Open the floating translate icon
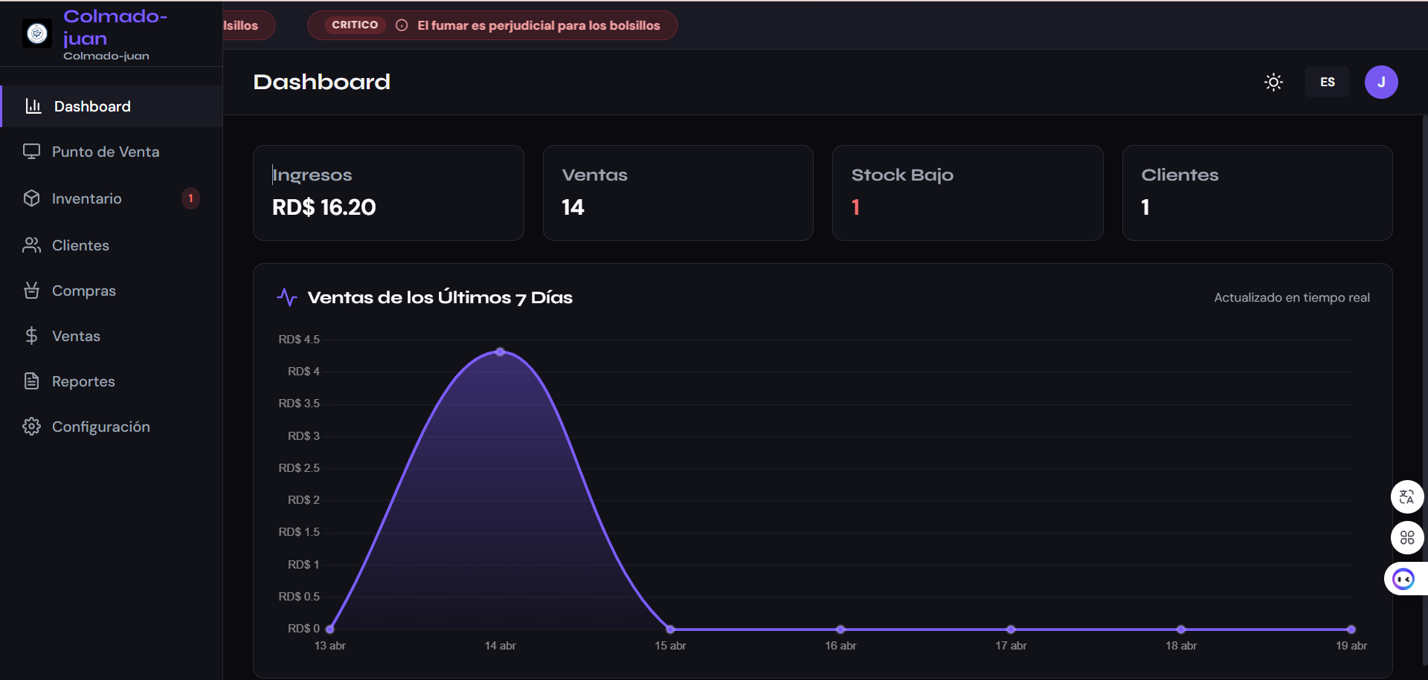 pyautogui.click(x=1407, y=496)
